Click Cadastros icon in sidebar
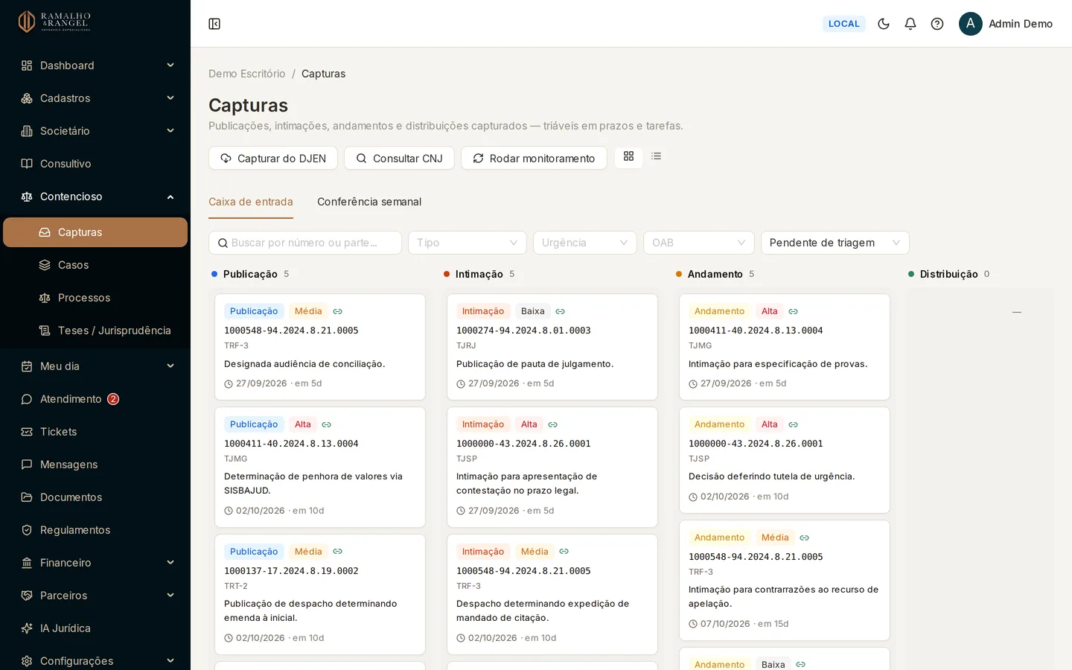This screenshot has width=1072, height=670. point(27,98)
